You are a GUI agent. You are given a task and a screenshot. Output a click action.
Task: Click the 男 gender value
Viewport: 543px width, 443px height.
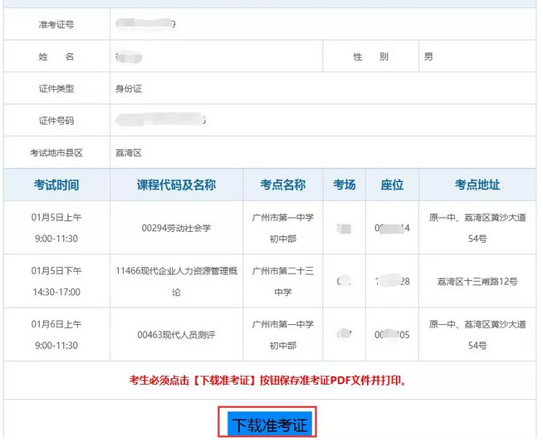[428, 57]
